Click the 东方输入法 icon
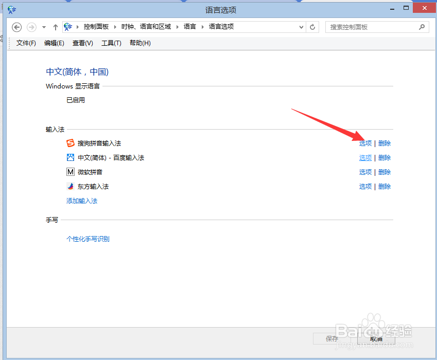 pyautogui.click(x=70, y=186)
